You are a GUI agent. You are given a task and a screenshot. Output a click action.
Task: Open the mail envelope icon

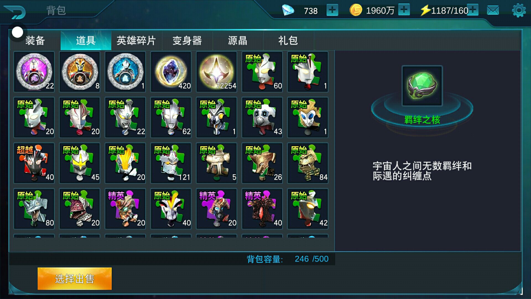click(x=493, y=11)
